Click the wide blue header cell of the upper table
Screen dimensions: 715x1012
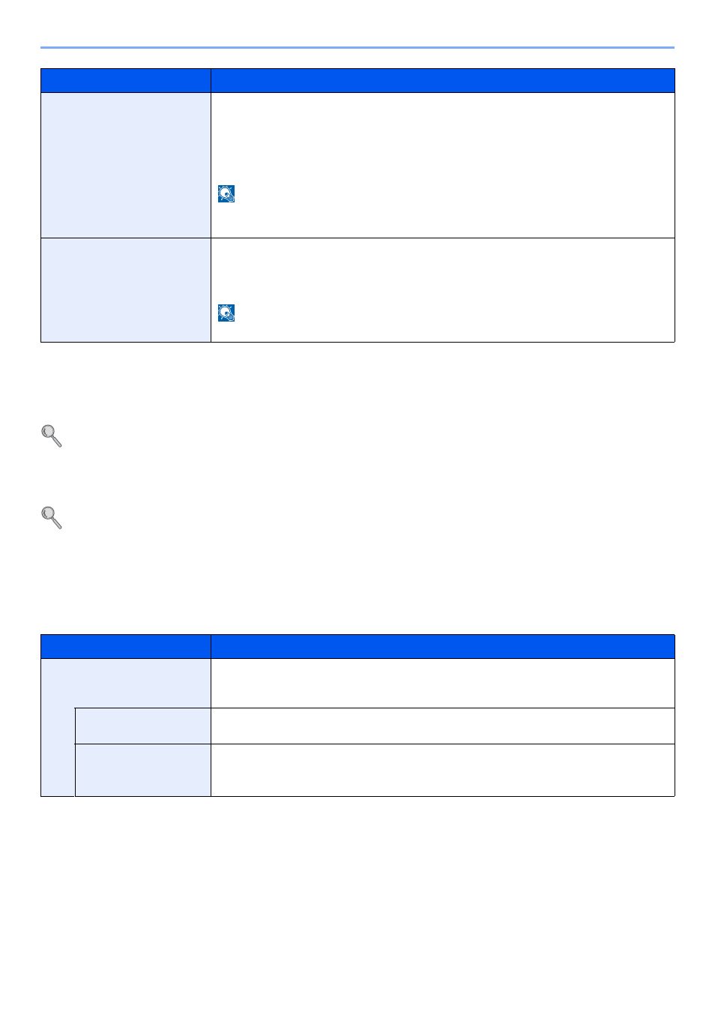(x=443, y=81)
